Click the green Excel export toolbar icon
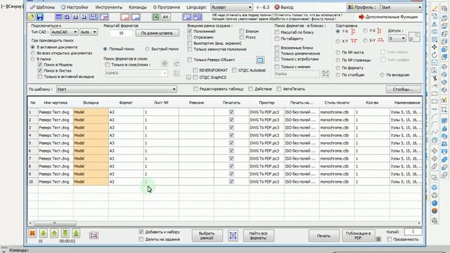The image size is (450, 253). point(155,17)
